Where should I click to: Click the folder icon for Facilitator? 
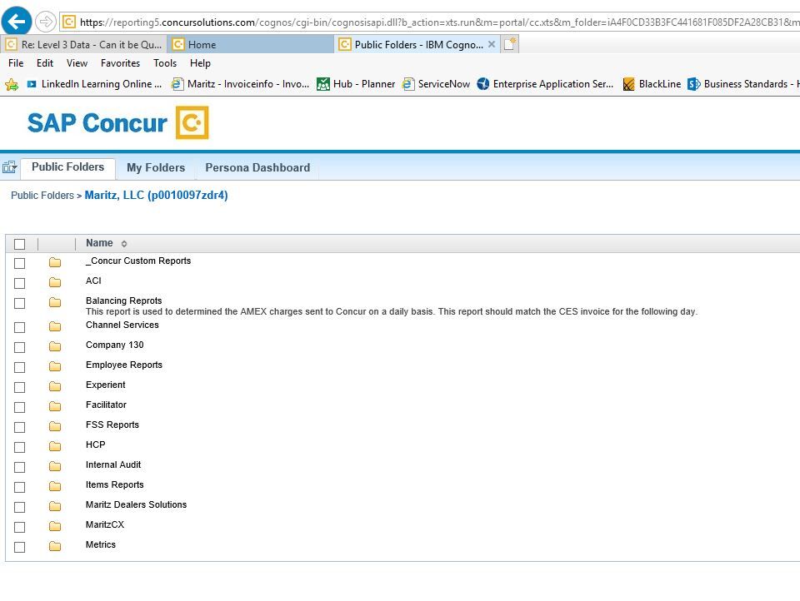[55, 406]
